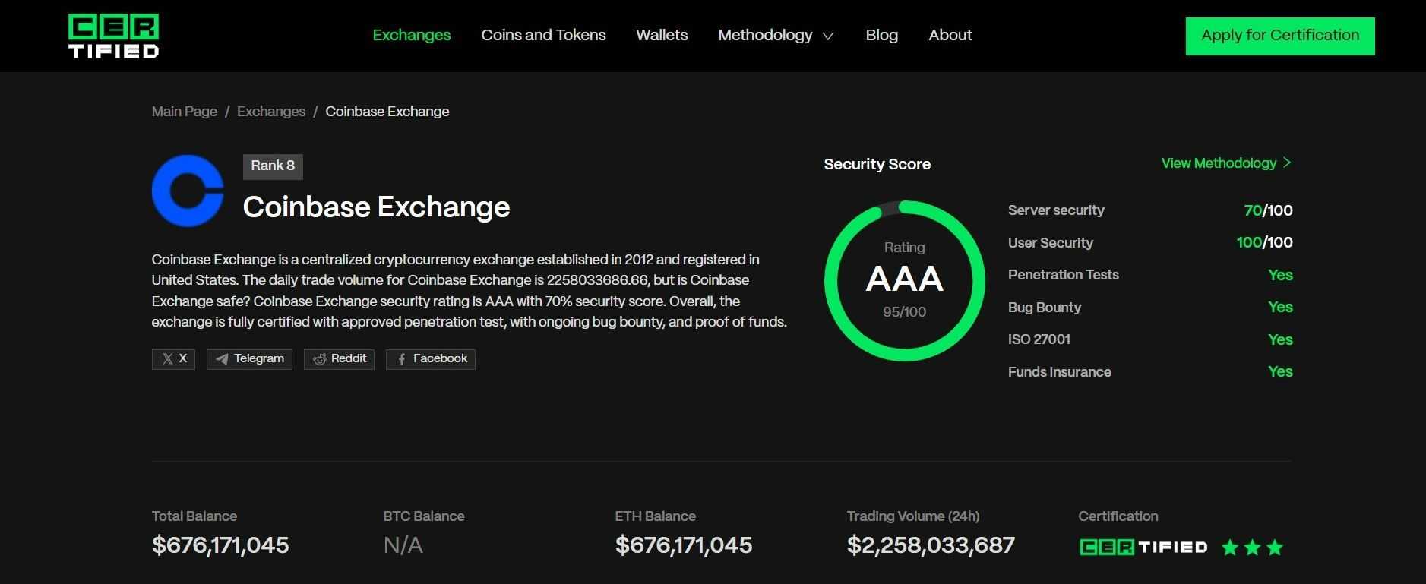1426x584 pixels.
Task: Open the Blog nav item
Action: coord(881,36)
